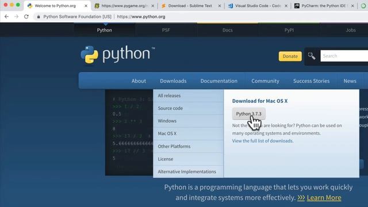Image resolution: width=368 pixels, height=207 pixels.
Task: Switch to the pygame.org browser tab
Action: click(124, 6)
